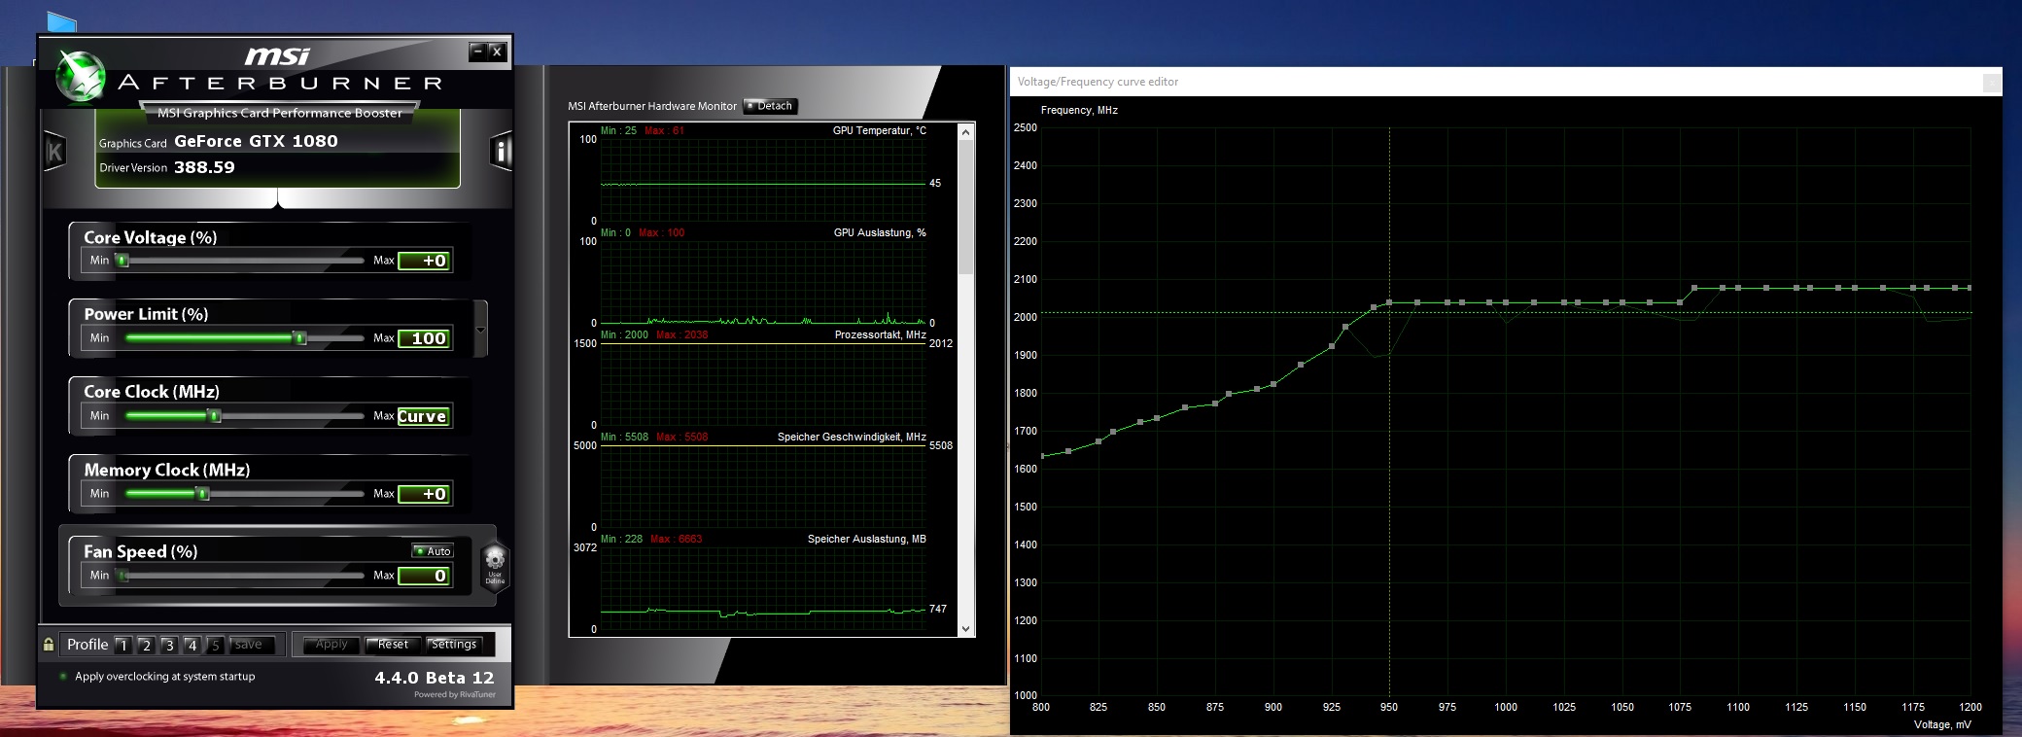The width and height of the screenshot is (2022, 737).
Task: Open the Afterburner Settings dialog
Action: pos(454,645)
